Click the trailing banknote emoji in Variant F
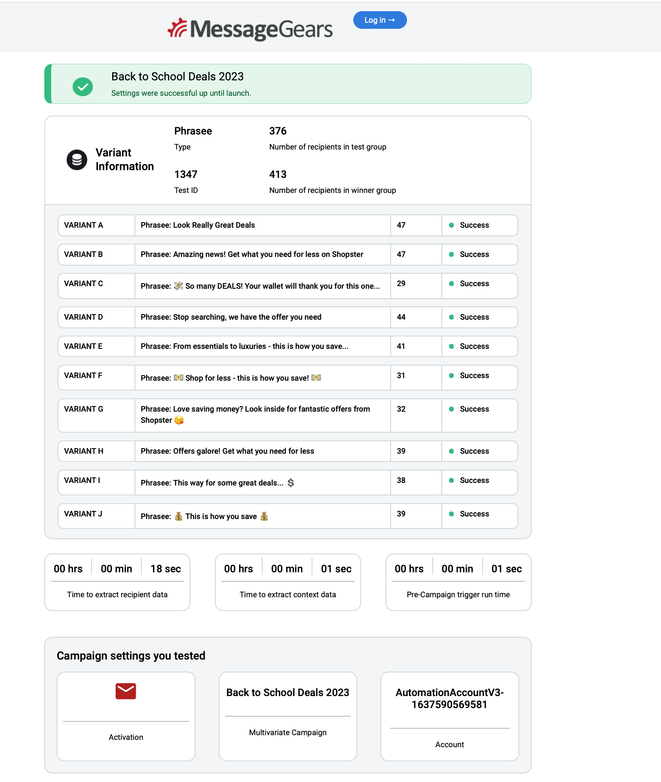This screenshot has width=661, height=782. [x=316, y=378]
